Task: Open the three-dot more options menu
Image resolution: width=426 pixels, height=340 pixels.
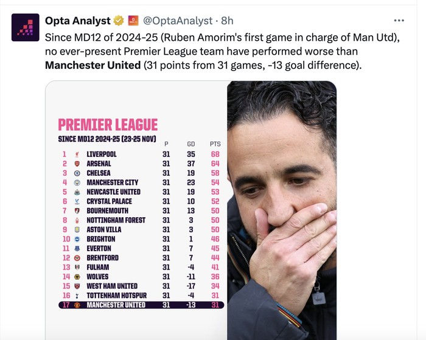Action: [399, 20]
